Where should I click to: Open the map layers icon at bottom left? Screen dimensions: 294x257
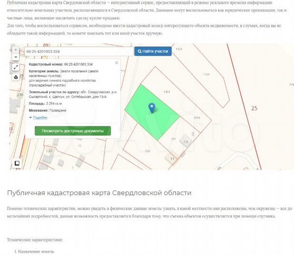pyautogui.click(x=17, y=163)
